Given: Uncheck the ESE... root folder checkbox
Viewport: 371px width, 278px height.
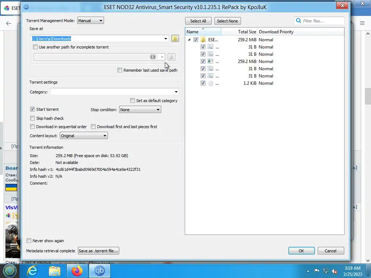Looking at the screenshot, I should (196, 40).
